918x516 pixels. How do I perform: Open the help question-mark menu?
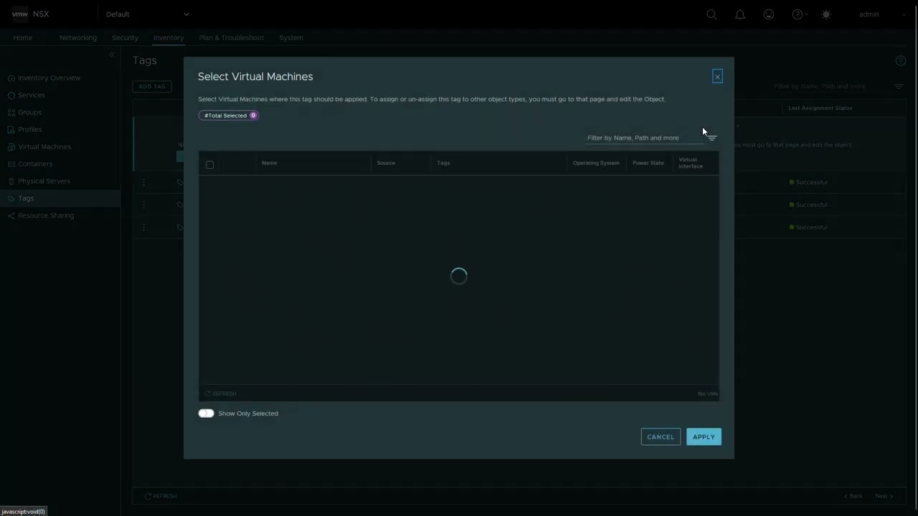click(795, 14)
